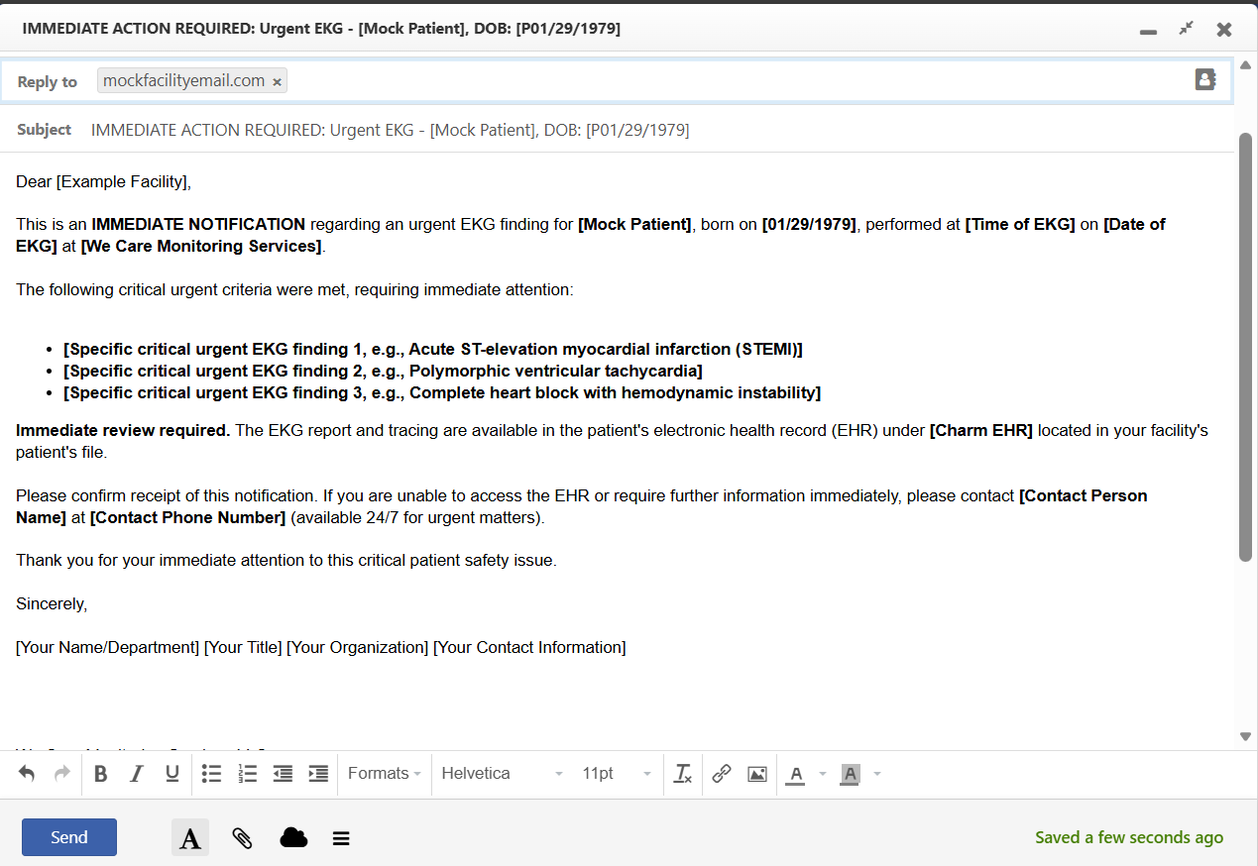Viewport: 1258px width, 866px height.
Task: Expand the text color palette arrow
Action: (823, 774)
